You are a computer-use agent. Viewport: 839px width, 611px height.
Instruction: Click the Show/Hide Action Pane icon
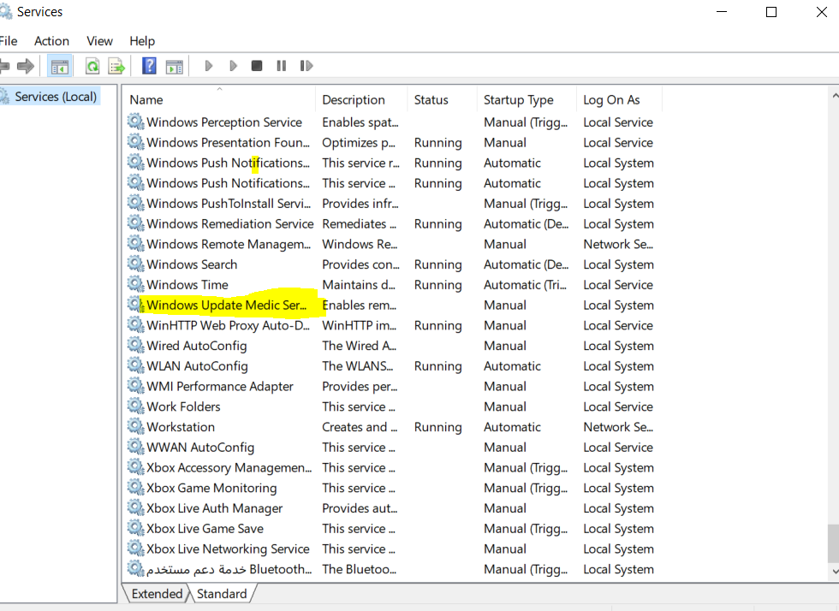pos(174,66)
